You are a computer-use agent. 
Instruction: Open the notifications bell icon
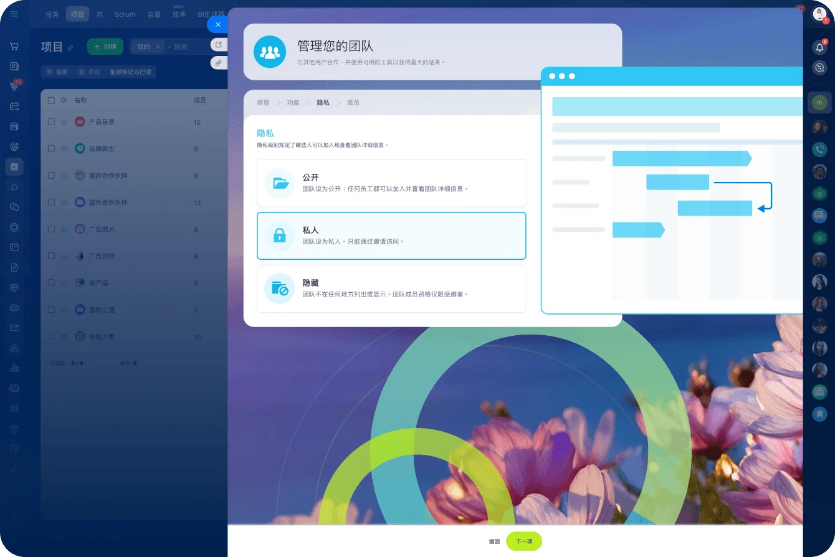(819, 47)
